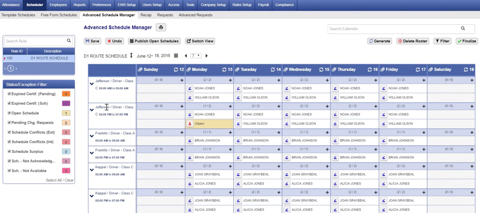Viewport: 480px width, 213px height.
Task: Refresh the Tuesday 14 column
Action: click(x=273, y=69)
